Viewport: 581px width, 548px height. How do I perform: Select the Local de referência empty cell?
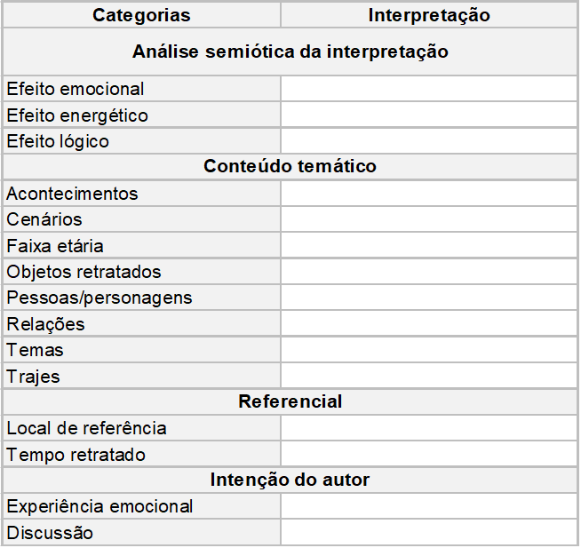pos(428,428)
